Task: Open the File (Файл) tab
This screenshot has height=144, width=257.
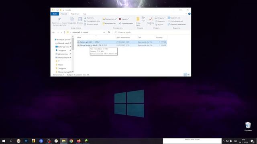Action: click(55, 14)
